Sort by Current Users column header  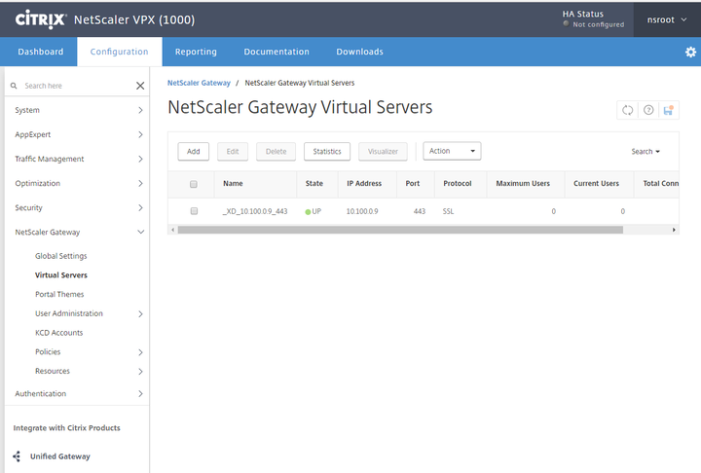click(596, 184)
